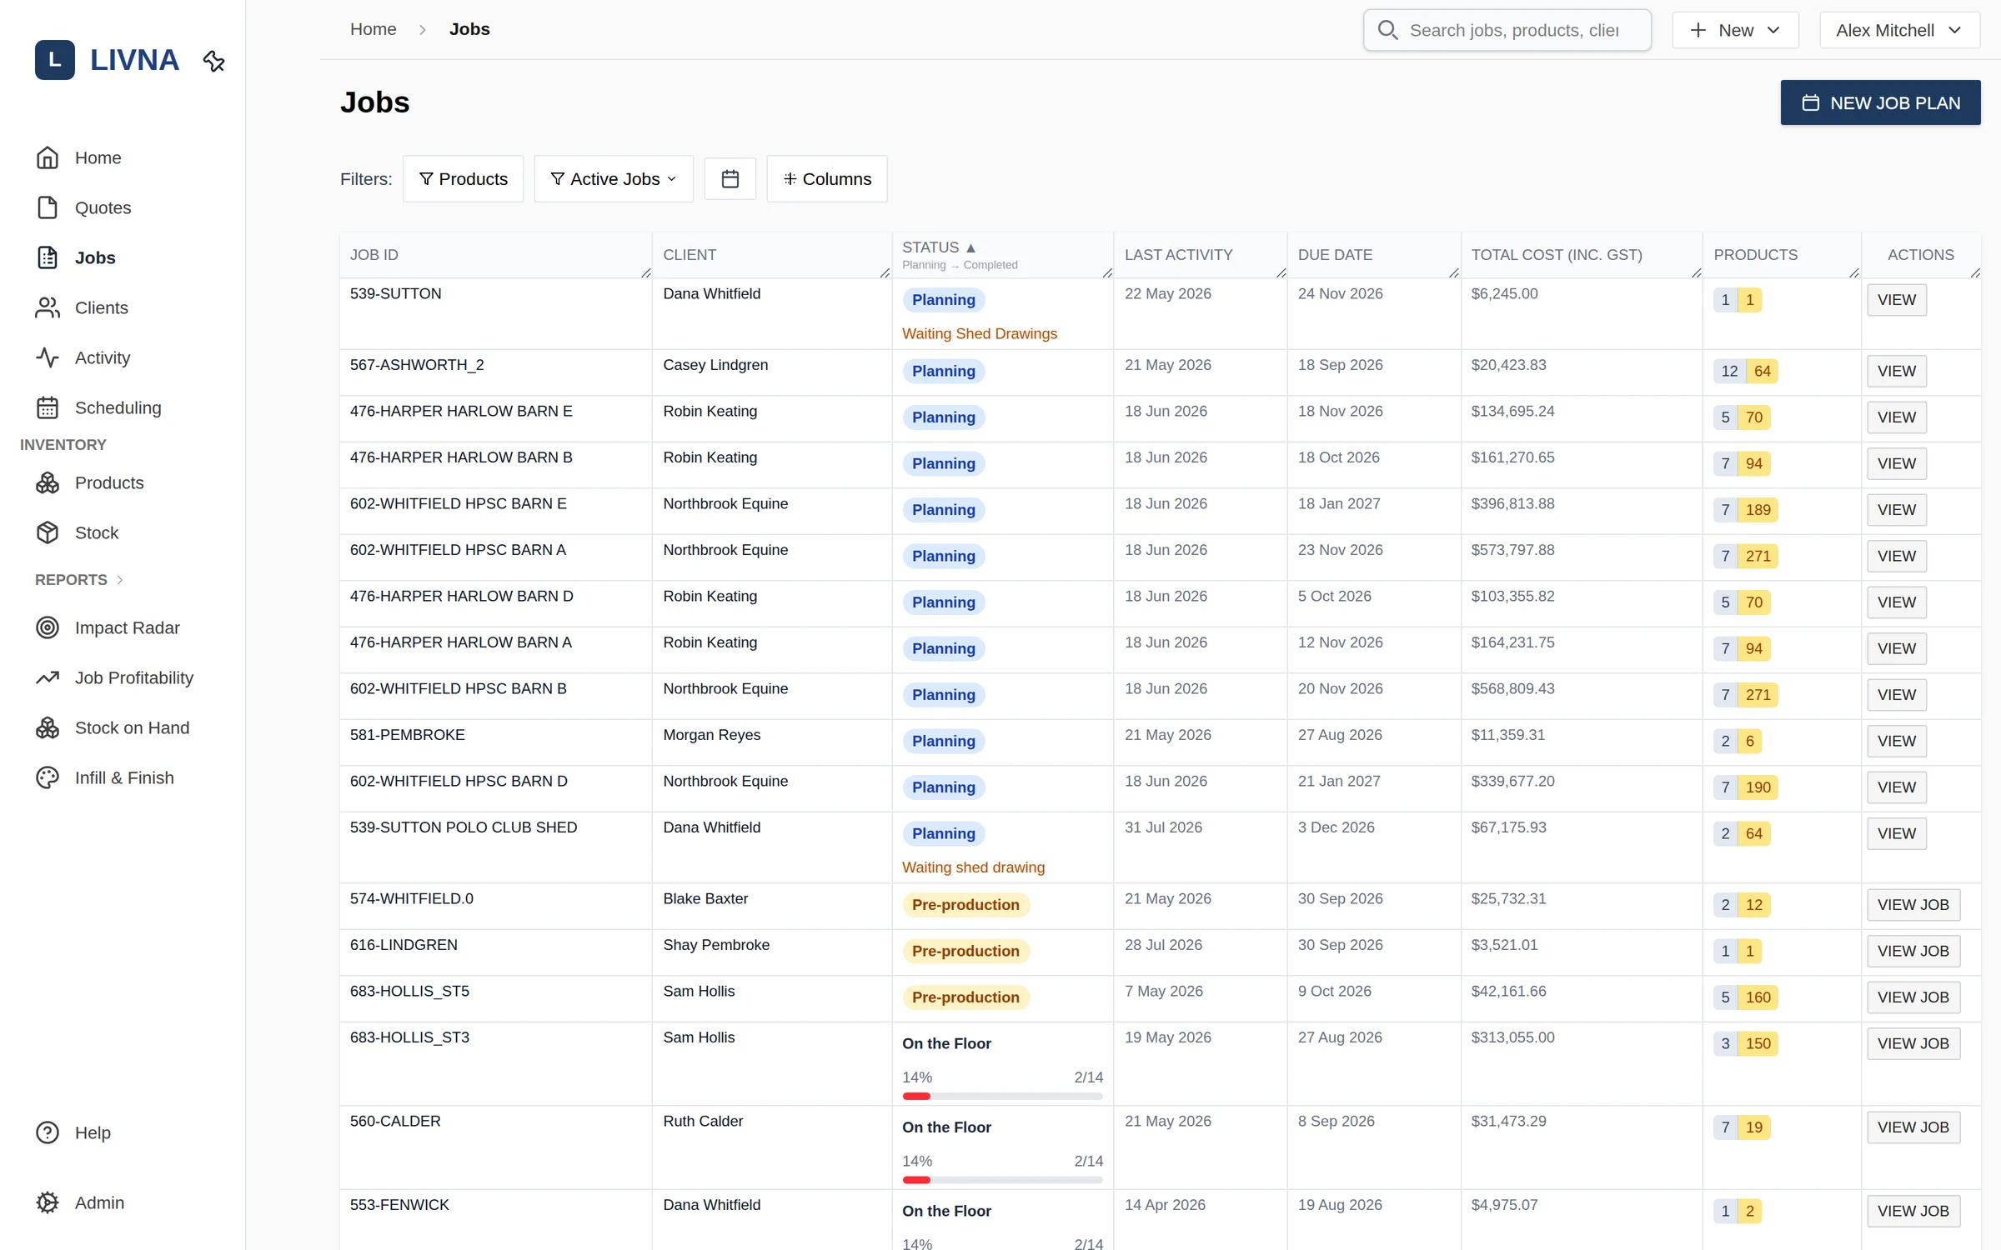The height and width of the screenshot is (1250, 2001).
Task: Click the Pre-production badge for 616-LINDGREN
Action: coord(965,951)
